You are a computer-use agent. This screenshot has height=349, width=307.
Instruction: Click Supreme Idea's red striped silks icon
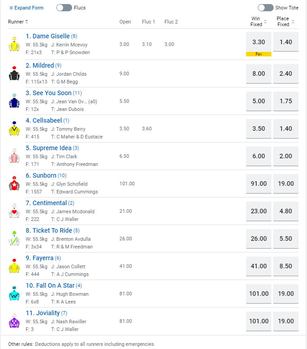[x=14, y=156]
